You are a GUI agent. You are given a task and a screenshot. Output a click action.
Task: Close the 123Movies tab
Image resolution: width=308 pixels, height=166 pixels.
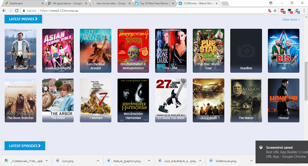click(x=217, y=3)
